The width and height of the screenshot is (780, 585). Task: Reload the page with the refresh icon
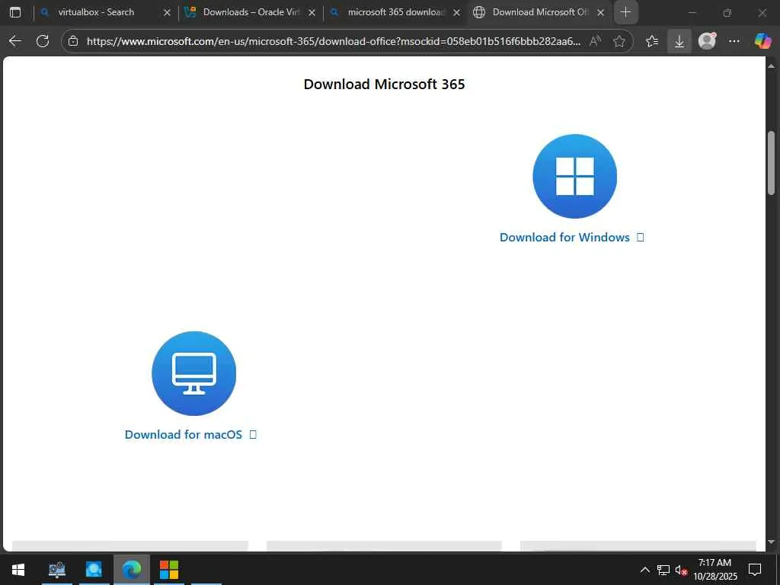43,41
